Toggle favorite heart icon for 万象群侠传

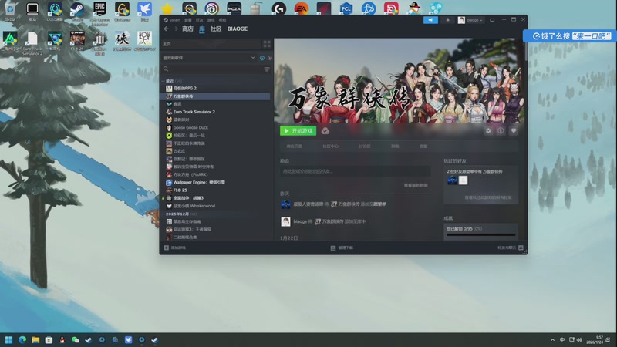click(x=513, y=130)
